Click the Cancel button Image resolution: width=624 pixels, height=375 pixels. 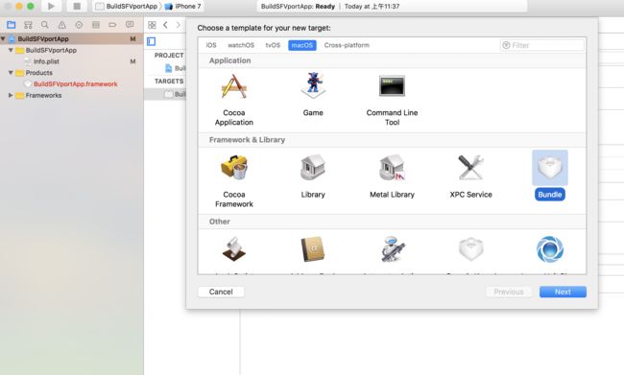[x=221, y=292]
